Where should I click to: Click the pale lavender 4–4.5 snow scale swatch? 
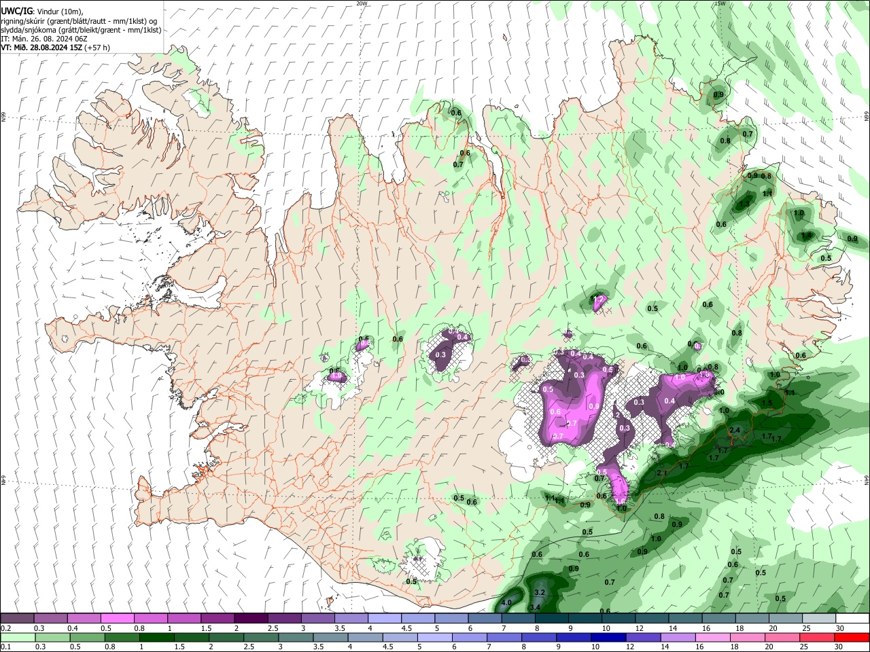pyautogui.click(x=385, y=618)
